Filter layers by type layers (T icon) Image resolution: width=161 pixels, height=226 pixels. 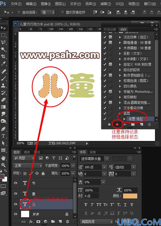[54, 158]
